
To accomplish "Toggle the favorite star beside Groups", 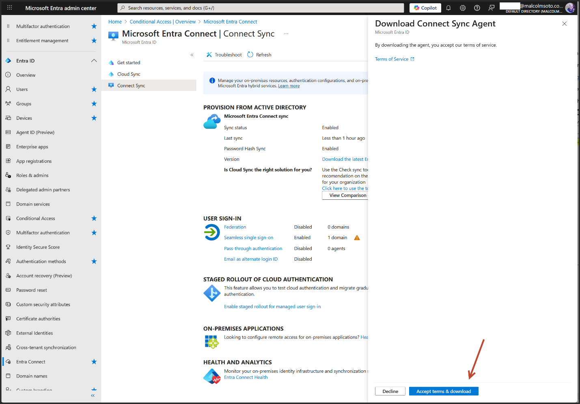I will pos(94,104).
